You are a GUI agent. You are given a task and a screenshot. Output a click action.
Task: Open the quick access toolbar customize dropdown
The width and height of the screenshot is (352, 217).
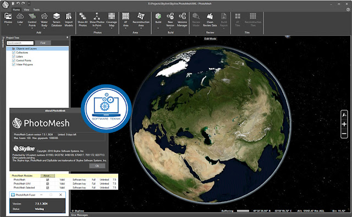pyautogui.click(x=29, y=4)
